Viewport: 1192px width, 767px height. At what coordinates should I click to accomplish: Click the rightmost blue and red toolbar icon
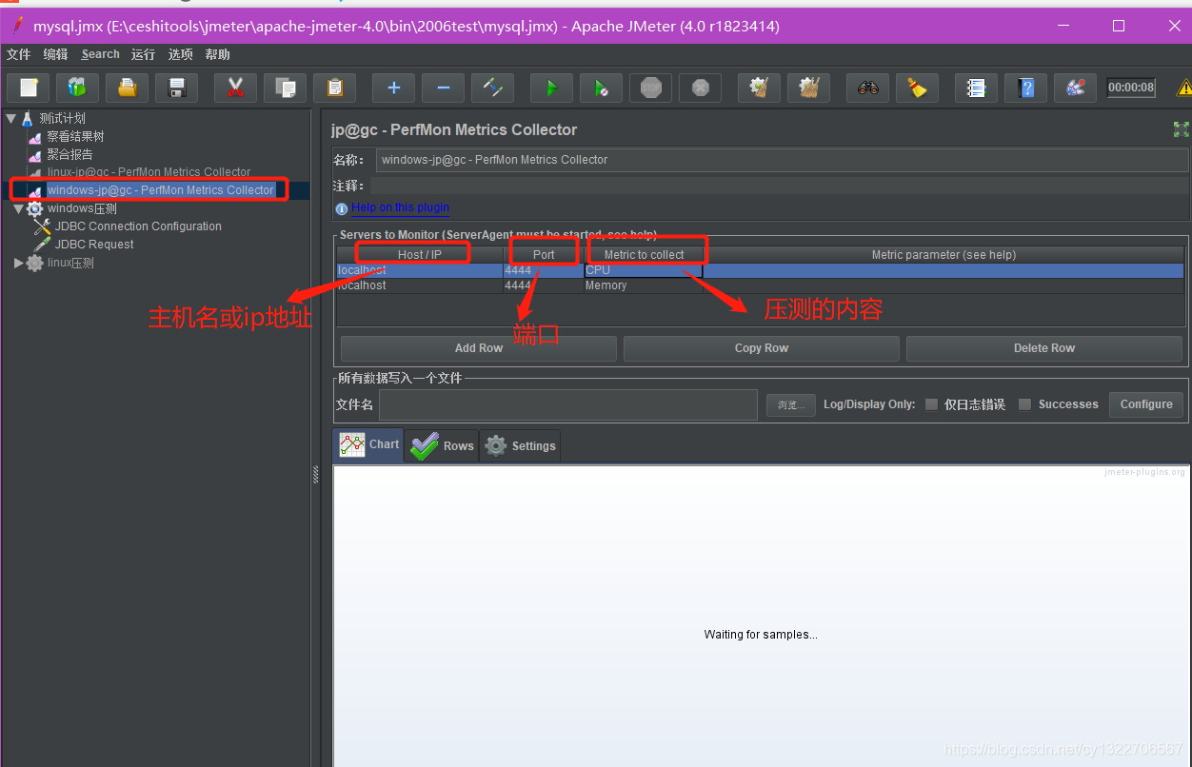[1076, 88]
